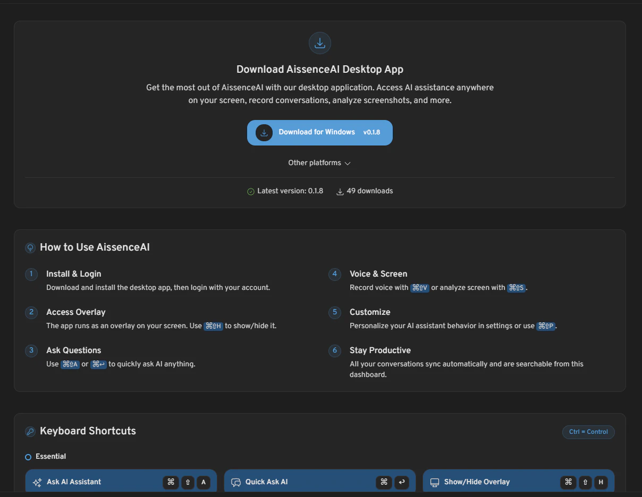Click the Ctrl = Control badge
642x497 pixels.
pyautogui.click(x=588, y=432)
